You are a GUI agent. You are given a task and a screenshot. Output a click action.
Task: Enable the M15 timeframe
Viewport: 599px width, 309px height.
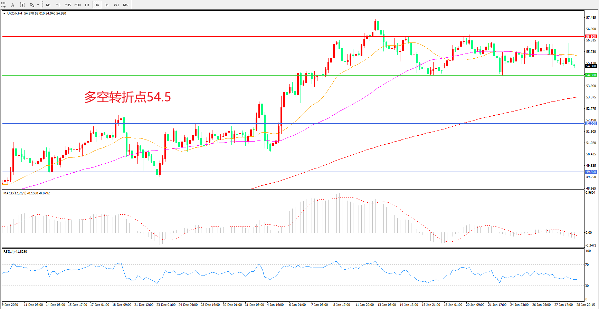(x=68, y=5)
